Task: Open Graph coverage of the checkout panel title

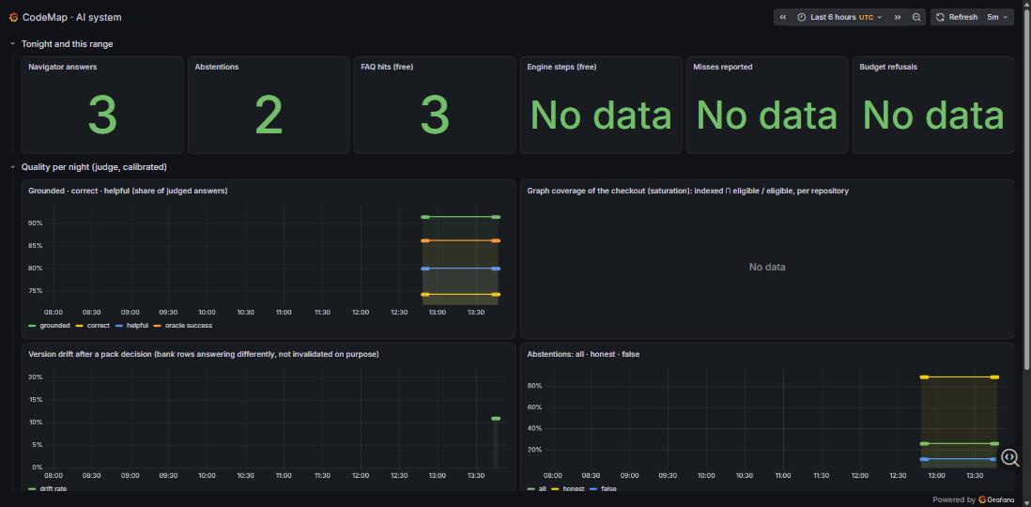Action: pyautogui.click(x=687, y=191)
